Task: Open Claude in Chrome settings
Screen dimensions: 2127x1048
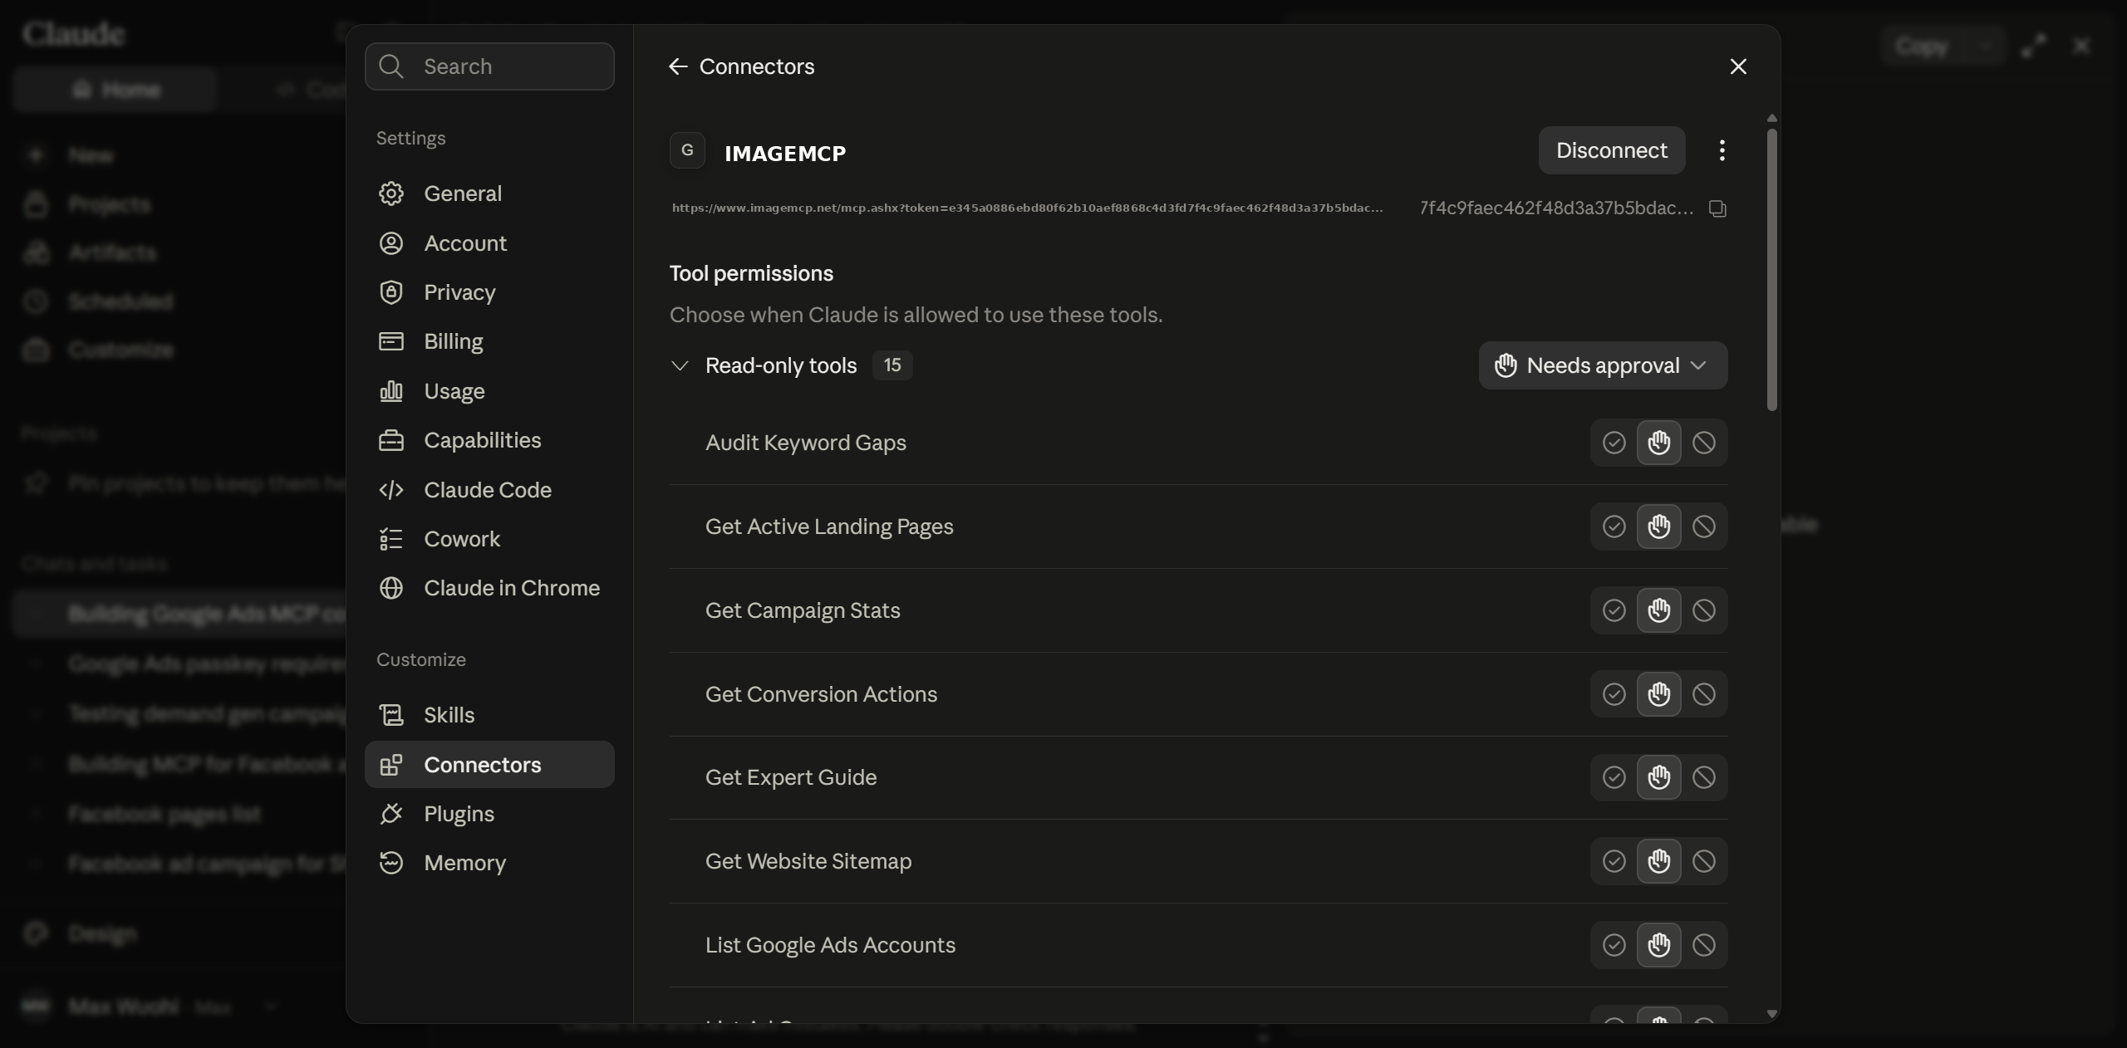Action: [489, 588]
